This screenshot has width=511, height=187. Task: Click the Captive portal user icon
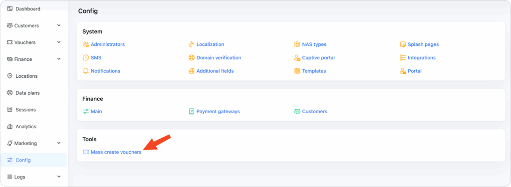(297, 58)
